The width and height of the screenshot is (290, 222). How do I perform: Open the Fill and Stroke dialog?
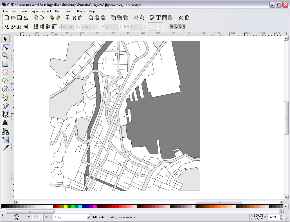click(152, 17)
